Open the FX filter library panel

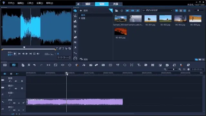click(75, 43)
